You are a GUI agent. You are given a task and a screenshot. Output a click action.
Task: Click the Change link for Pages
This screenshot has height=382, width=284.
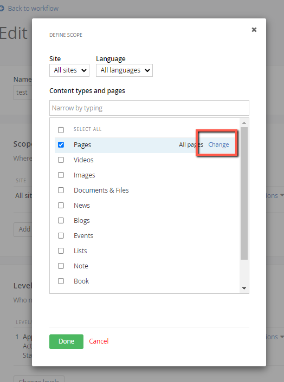point(218,144)
